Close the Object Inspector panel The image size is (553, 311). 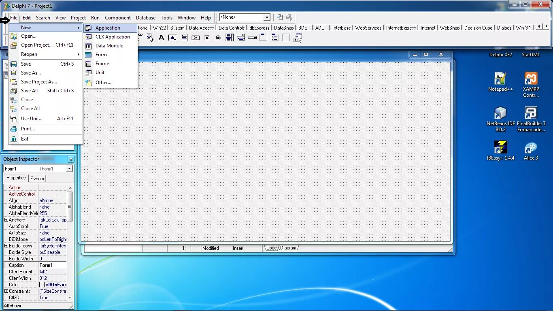click(71, 160)
